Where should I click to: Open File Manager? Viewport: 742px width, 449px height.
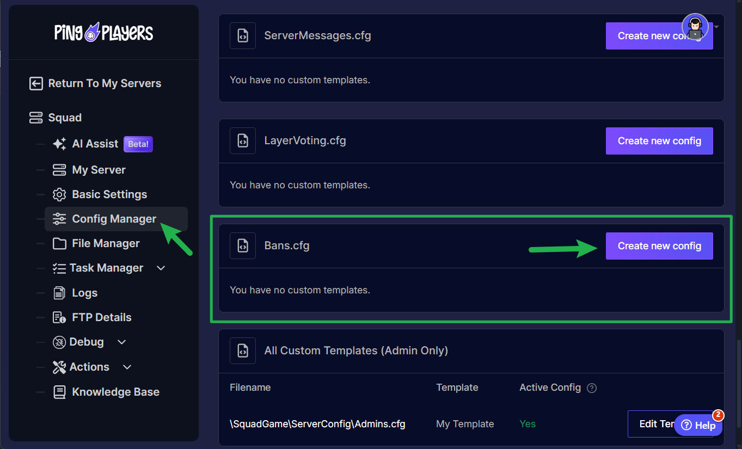106,243
